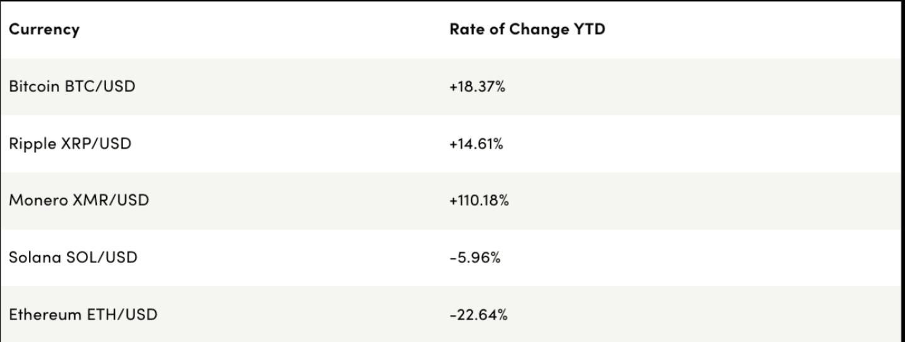The height and width of the screenshot is (342, 905).
Task: Click the Currency column header
Action: coord(44,29)
